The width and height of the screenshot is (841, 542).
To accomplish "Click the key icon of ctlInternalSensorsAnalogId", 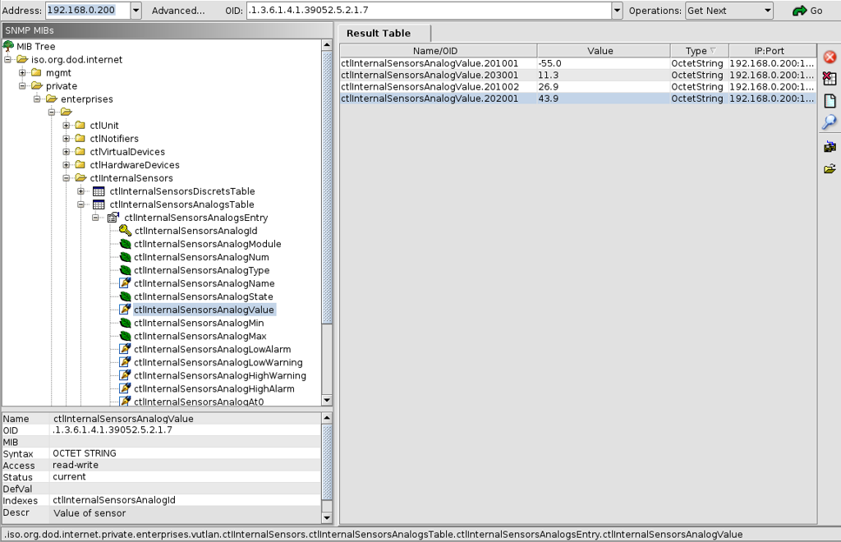I will coord(125,231).
